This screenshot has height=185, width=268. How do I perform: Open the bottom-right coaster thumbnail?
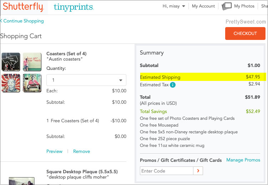pos(32,83)
